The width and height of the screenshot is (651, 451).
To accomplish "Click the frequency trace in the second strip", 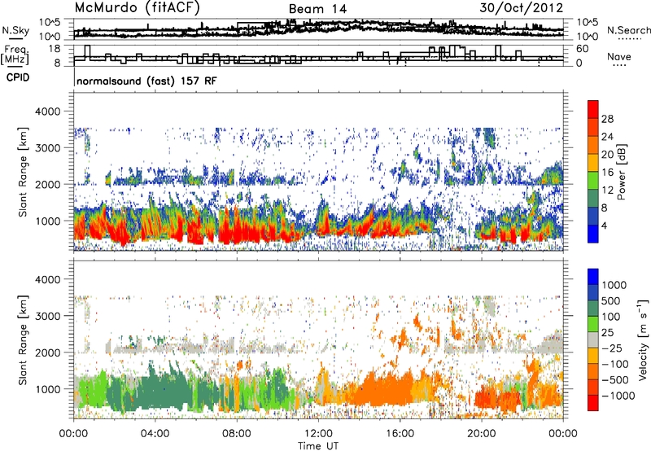I will pyautogui.click(x=318, y=55).
